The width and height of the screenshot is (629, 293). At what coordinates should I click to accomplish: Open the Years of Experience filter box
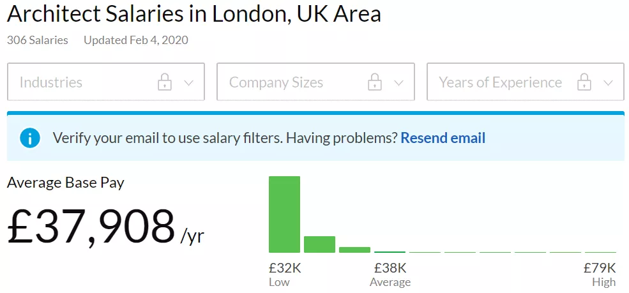click(x=526, y=82)
